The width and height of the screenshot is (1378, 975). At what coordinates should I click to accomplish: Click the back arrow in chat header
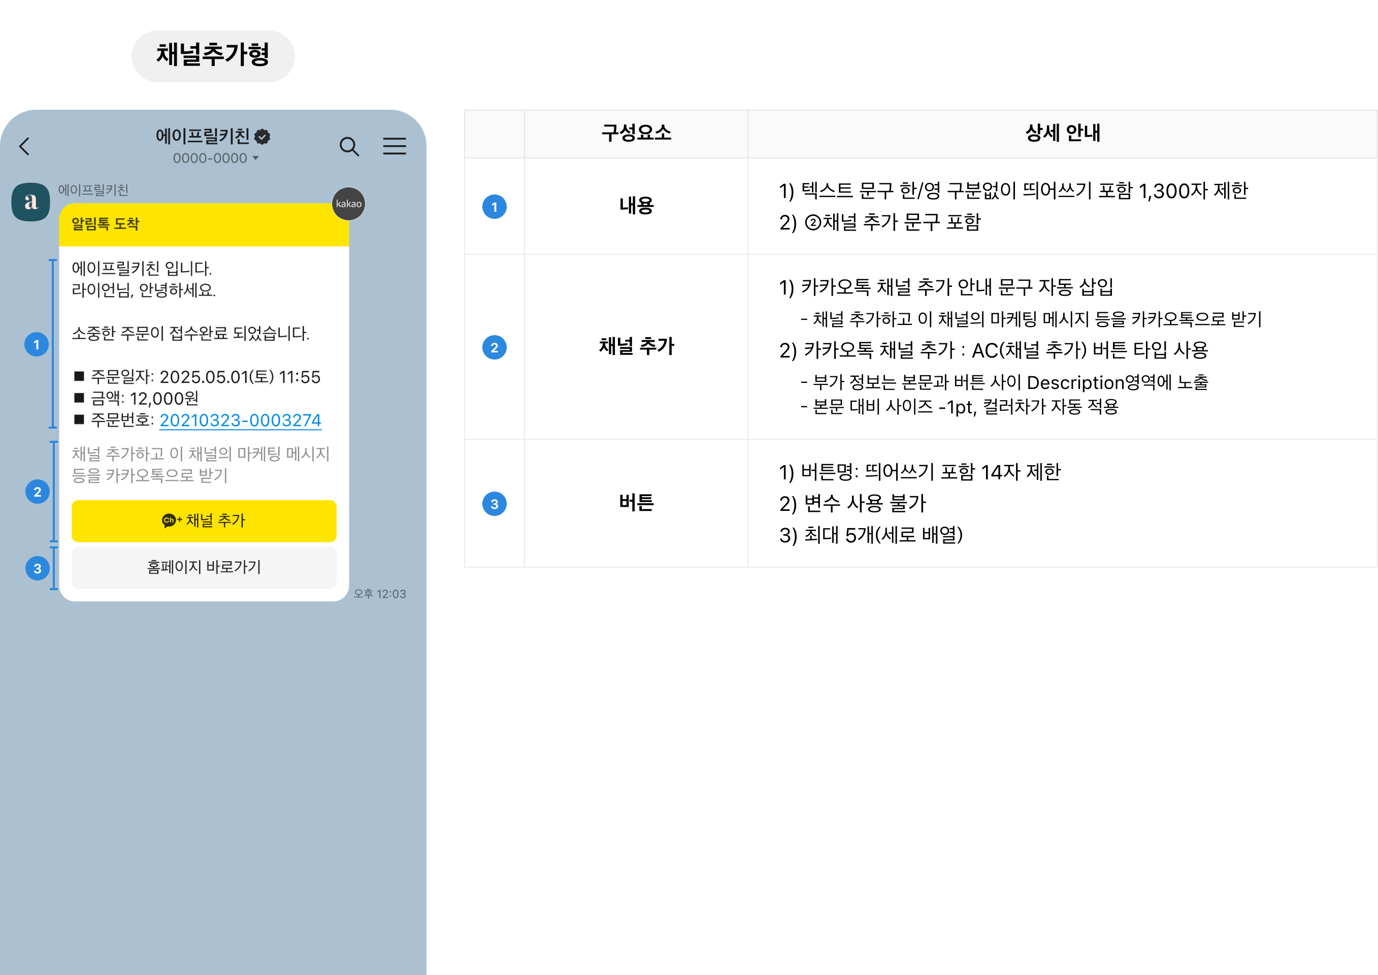point(24,146)
